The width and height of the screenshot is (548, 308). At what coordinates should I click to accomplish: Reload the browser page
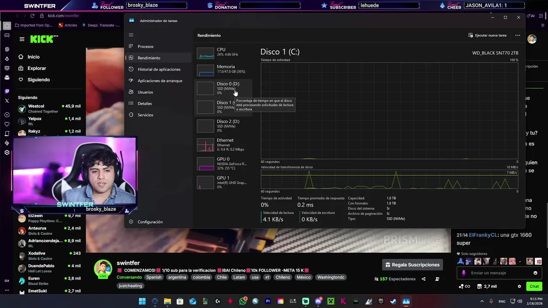[x=32, y=16]
